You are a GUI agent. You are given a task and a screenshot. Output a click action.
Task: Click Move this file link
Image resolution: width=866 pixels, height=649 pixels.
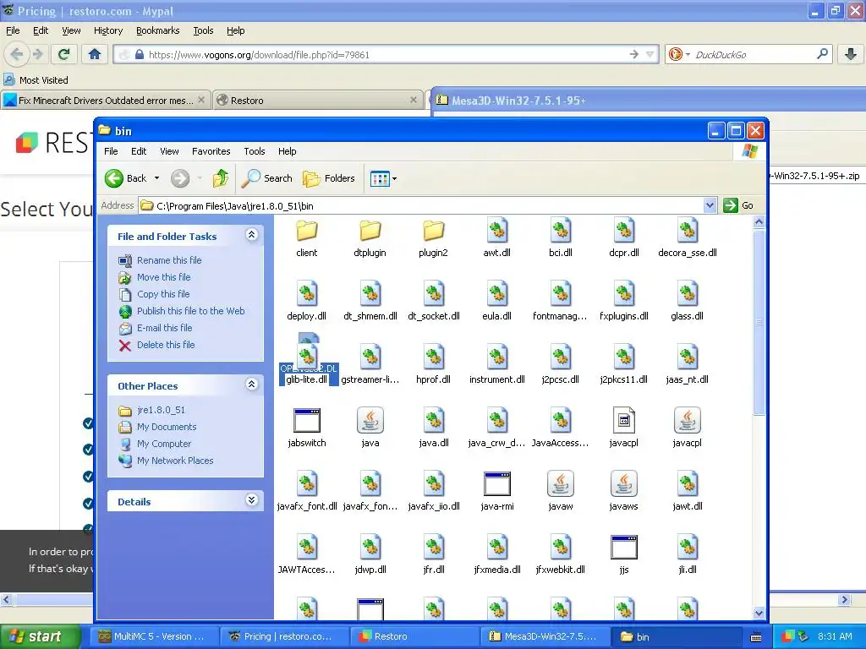tap(163, 277)
